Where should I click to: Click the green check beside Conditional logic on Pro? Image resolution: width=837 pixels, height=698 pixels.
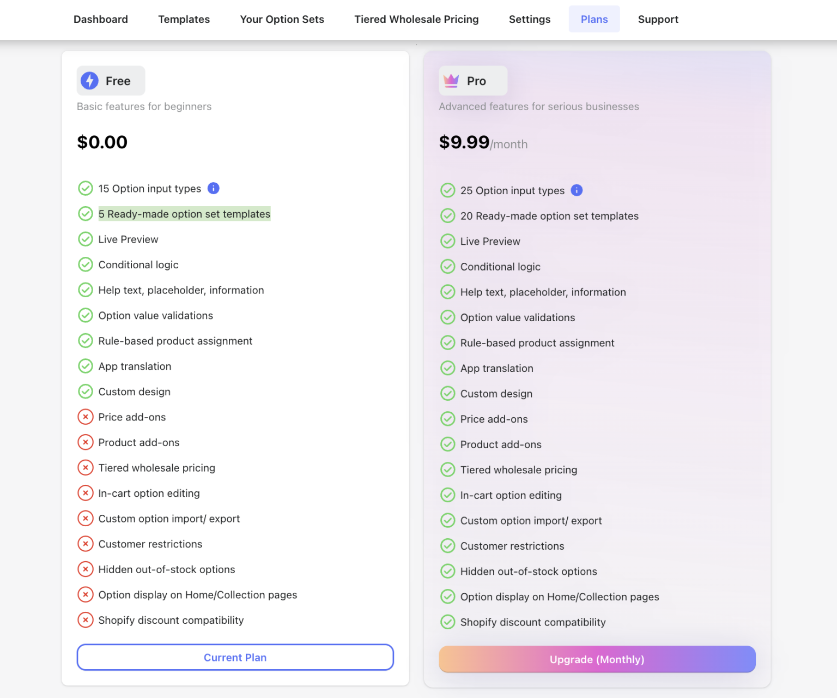click(447, 266)
